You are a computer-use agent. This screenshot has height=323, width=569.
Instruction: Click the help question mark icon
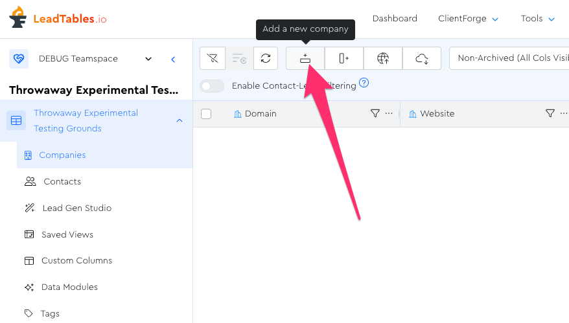tap(364, 83)
